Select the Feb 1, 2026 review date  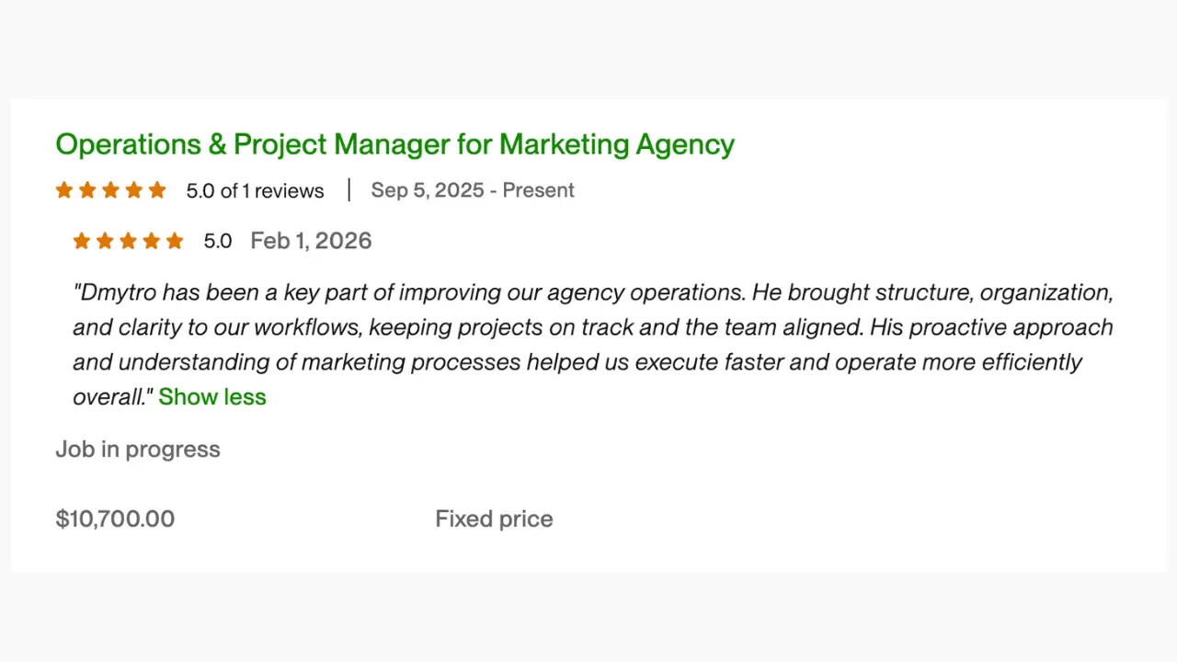[x=311, y=240]
